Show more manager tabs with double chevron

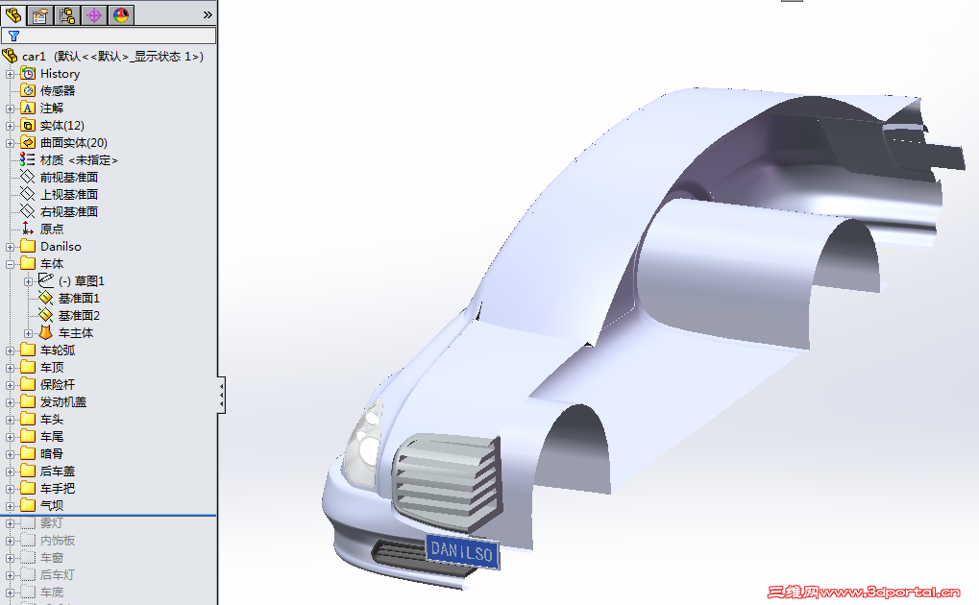point(208,14)
